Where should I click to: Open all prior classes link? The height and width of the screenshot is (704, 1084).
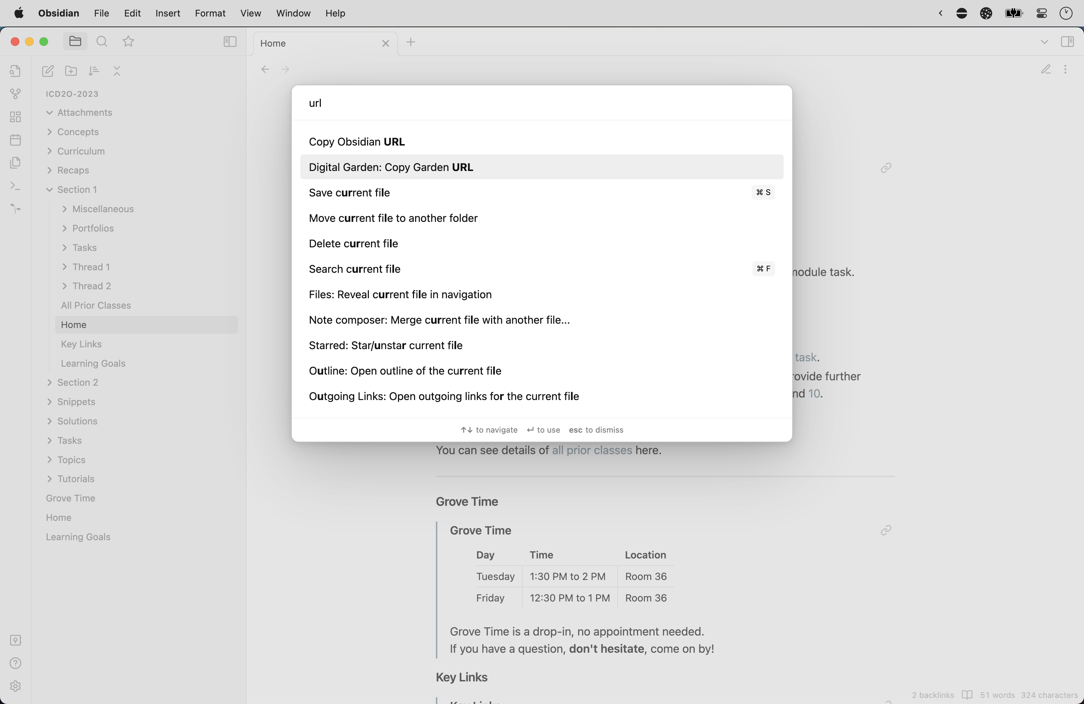coord(591,450)
